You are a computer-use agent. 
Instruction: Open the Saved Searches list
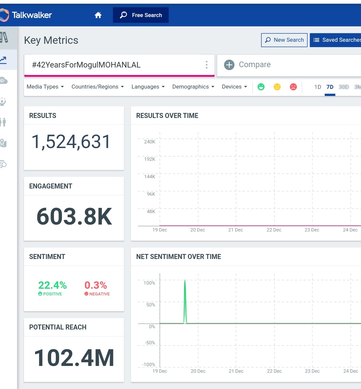[336, 40]
